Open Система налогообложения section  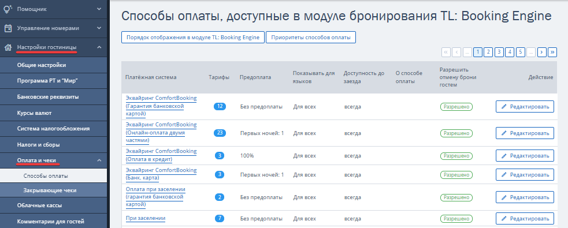click(54, 129)
